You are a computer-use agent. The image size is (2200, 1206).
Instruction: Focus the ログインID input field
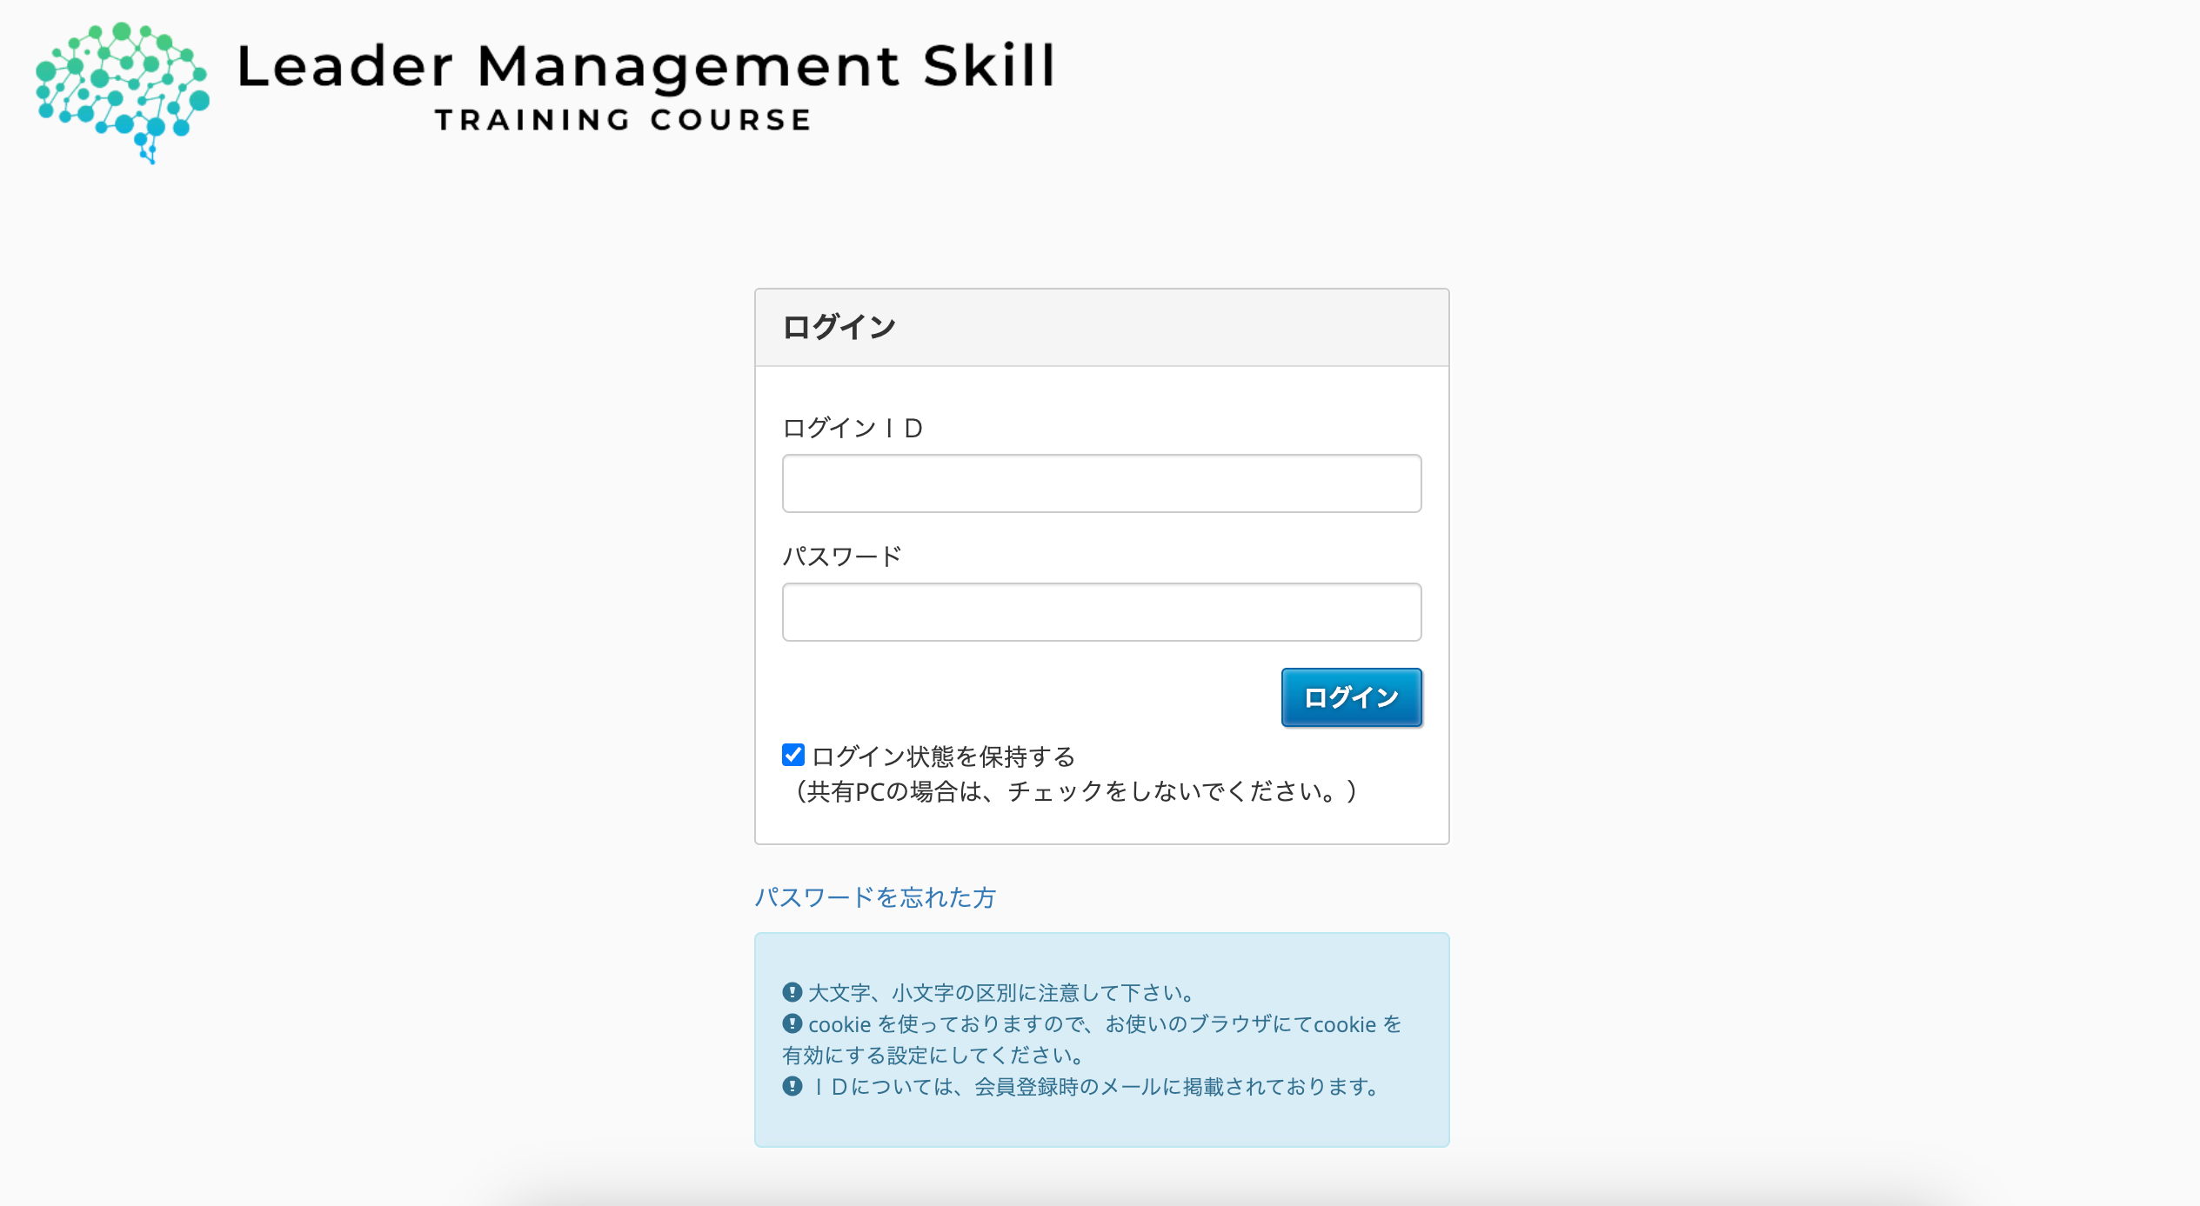(1101, 483)
